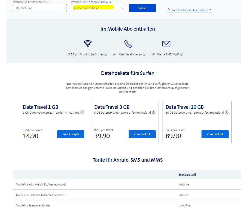Open info icon beside unlimitiert telefonieren
This screenshot has width=241, height=210.
(144, 54)
